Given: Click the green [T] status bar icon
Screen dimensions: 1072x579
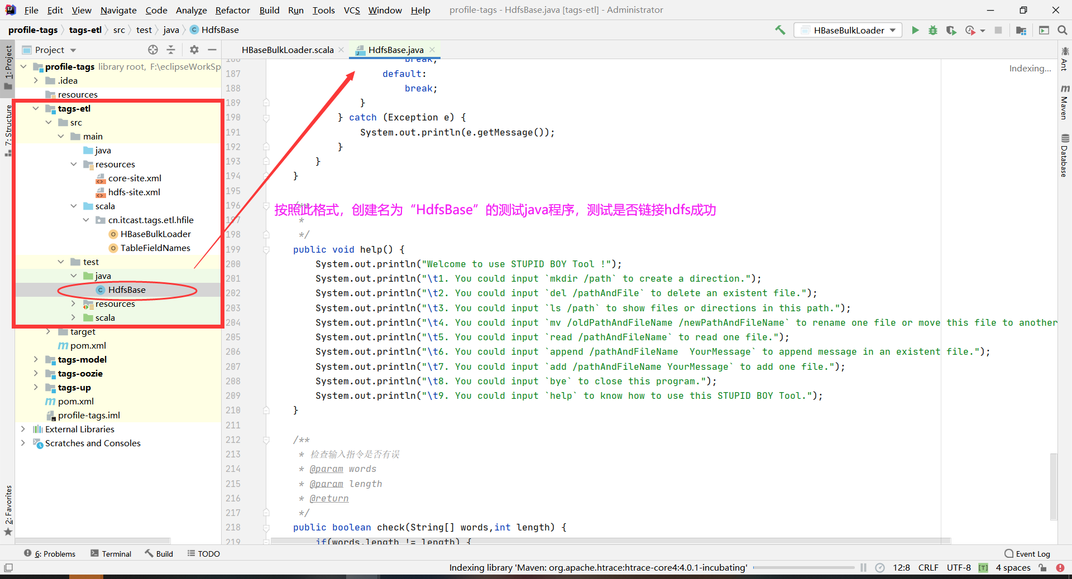Looking at the screenshot, I should click(x=983, y=568).
